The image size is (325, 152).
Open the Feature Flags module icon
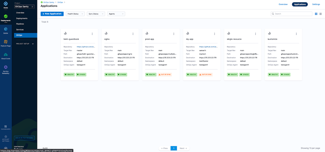point(6,42)
